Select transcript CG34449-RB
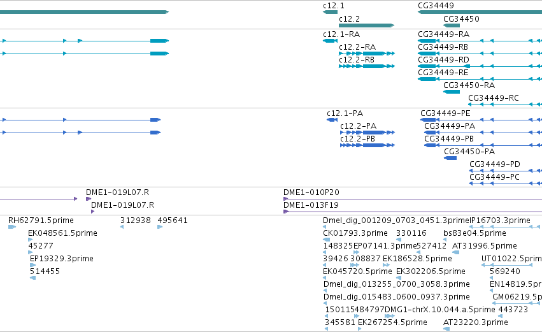The height and width of the screenshot is (332, 542). coord(480,54)
